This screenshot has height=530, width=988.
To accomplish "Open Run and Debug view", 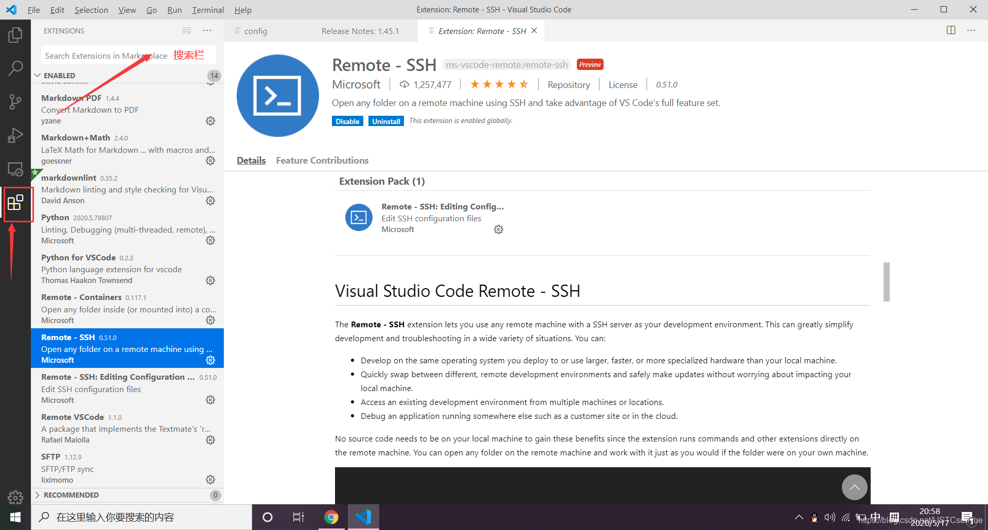I will coord(15,135).
